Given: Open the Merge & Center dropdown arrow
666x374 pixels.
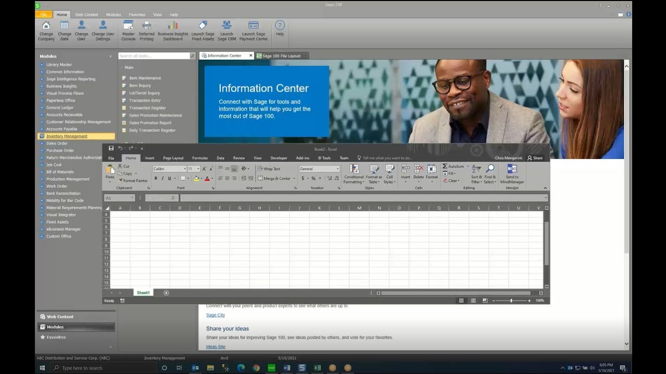Looking at the screenshot, I should [x=294, y=179].
